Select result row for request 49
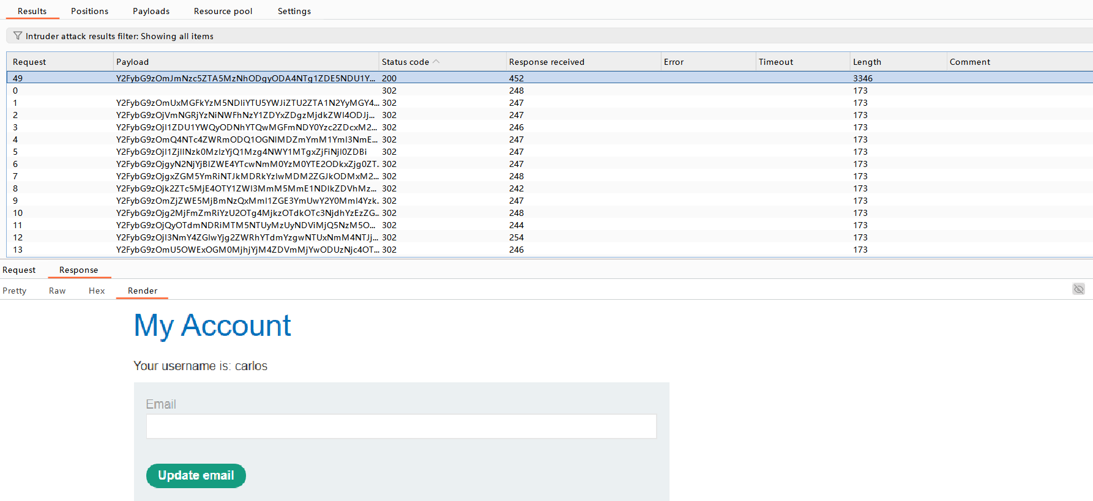Screen dimensions: 1093x501 [245, 78]
